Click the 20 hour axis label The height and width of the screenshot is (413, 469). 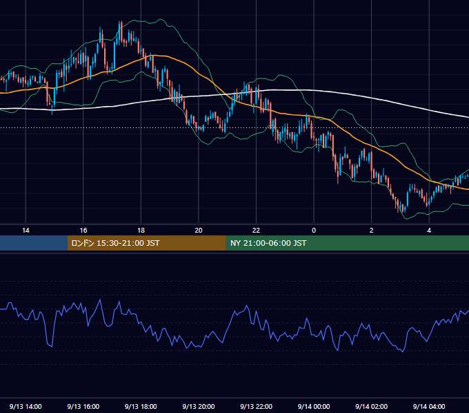coord(199,231)
